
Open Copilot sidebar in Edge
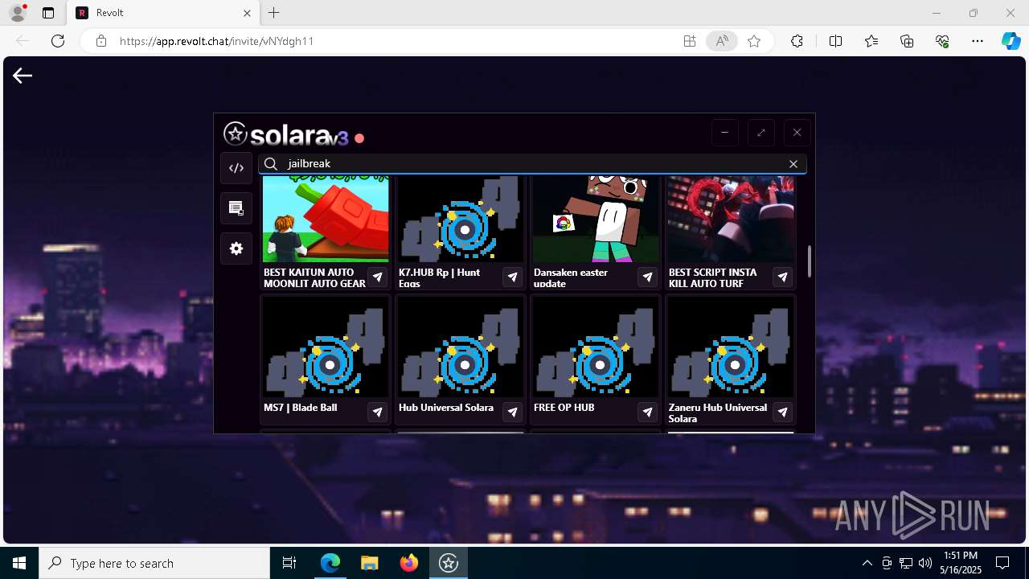1011,41
